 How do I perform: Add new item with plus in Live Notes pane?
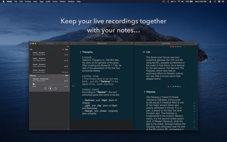[x=193, y=43]
